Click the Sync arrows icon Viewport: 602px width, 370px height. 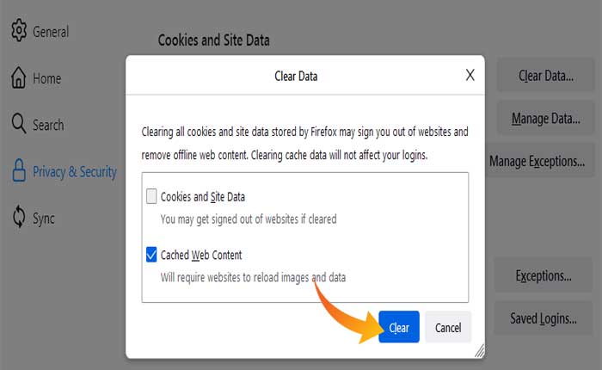[x=19, y=218]
